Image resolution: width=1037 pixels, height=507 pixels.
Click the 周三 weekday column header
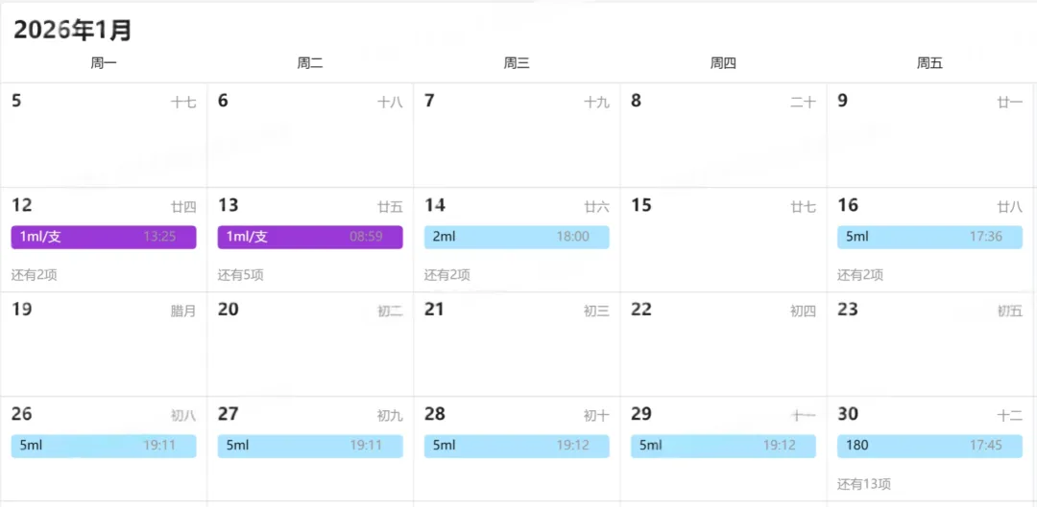pos(517,63)
